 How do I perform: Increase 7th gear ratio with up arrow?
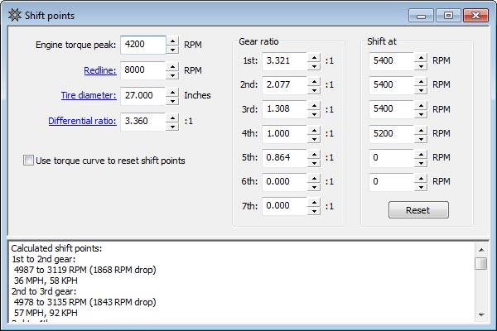pyautogui.click(x=314, y=203)
